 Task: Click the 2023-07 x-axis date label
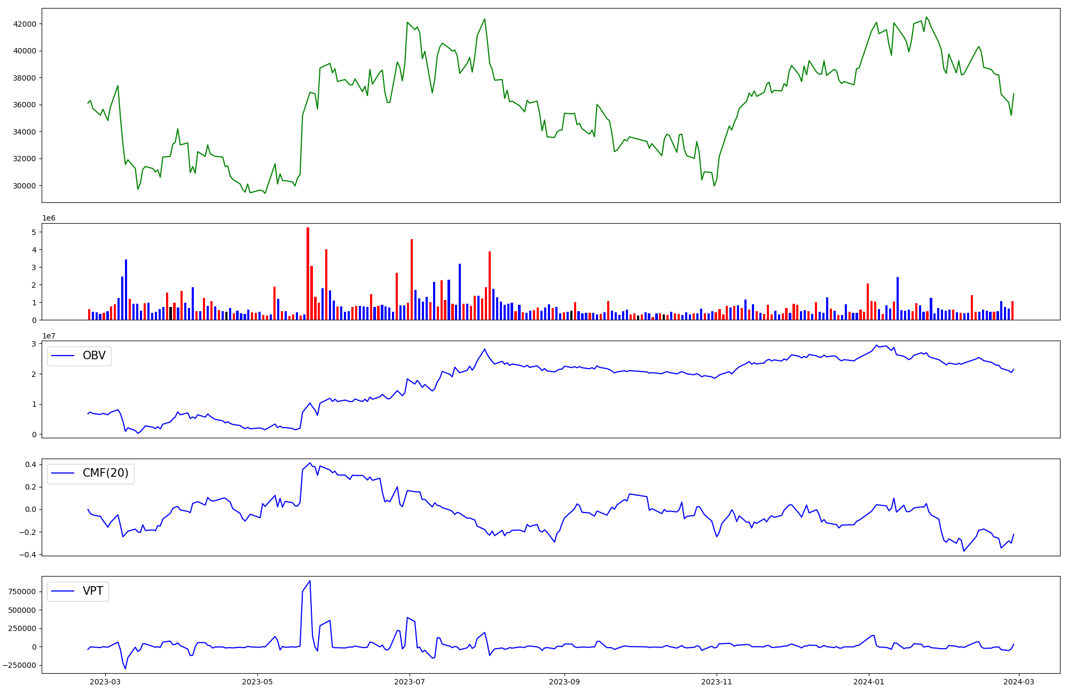pos(410,682)
